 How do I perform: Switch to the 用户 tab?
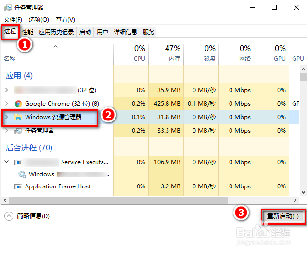pos(103,32)
